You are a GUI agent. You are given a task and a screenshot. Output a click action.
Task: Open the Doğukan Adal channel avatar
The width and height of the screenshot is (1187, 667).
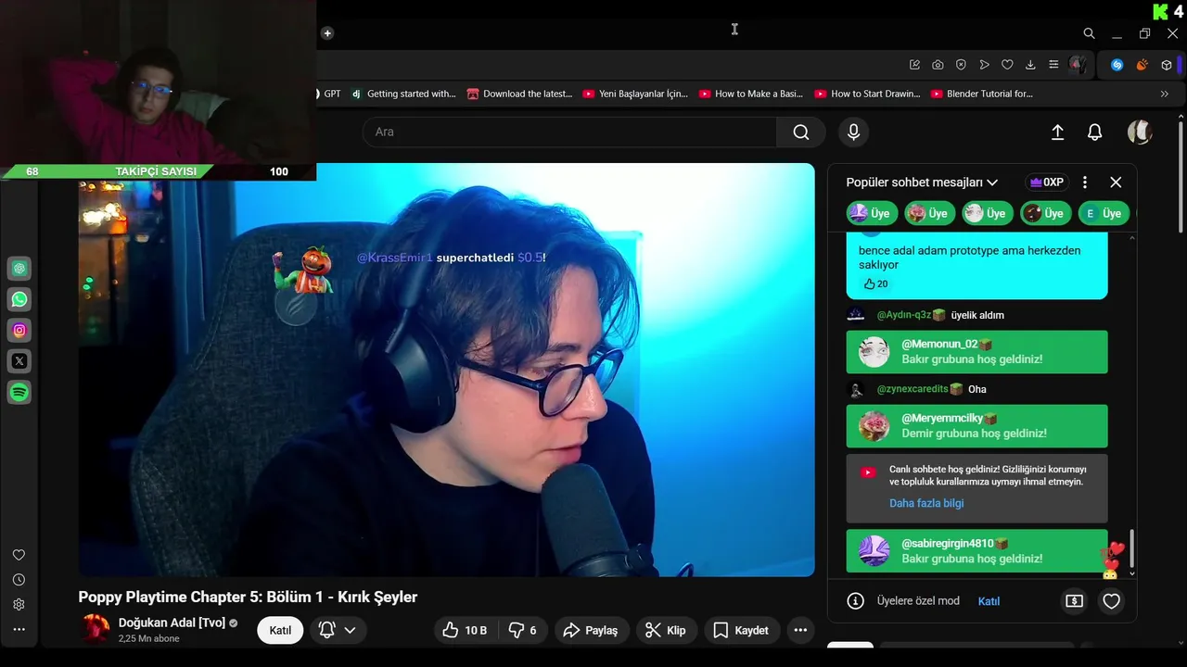96,629
